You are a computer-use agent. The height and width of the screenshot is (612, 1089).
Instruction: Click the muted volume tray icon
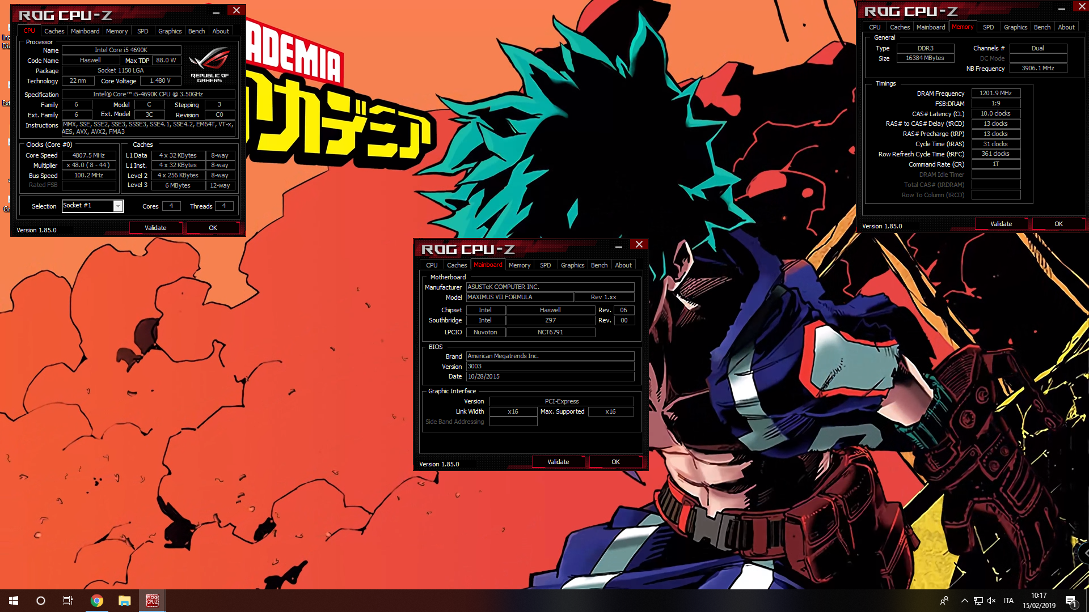(x=991, y=601)
